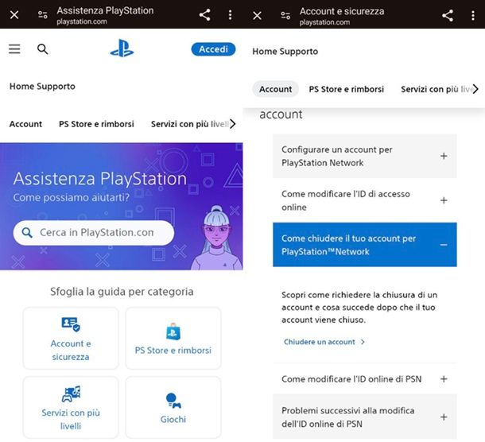The width and height of the screenshot is (485, 442).
Task: Click magnifier icon inside the search field
Action: tap(27, 233)
